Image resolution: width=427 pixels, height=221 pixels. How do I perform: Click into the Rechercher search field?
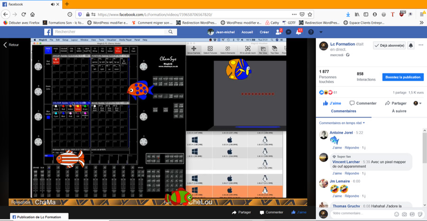tap(108, 32)
